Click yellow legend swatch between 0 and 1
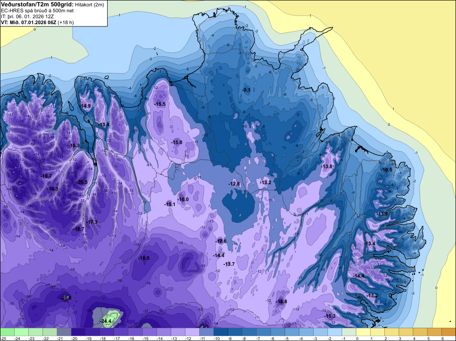456x341 pixels. tap(363, 332)
